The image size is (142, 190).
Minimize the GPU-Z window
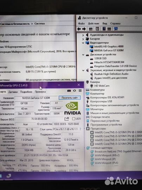59,85
